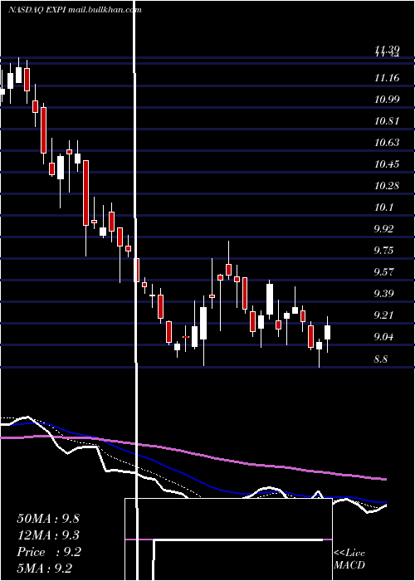Viewport: 415px width, 581px height.
Task: Click the Price : 9.2 readout
Action: pos(49,552)
